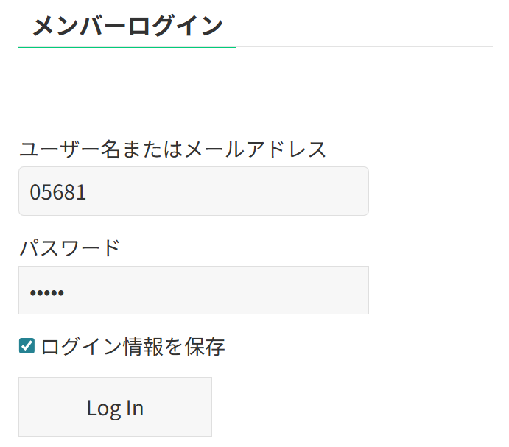Click the ログイン情報を保存 label text
The height and width of the screenshot is (447, 509).
(133, 345)
